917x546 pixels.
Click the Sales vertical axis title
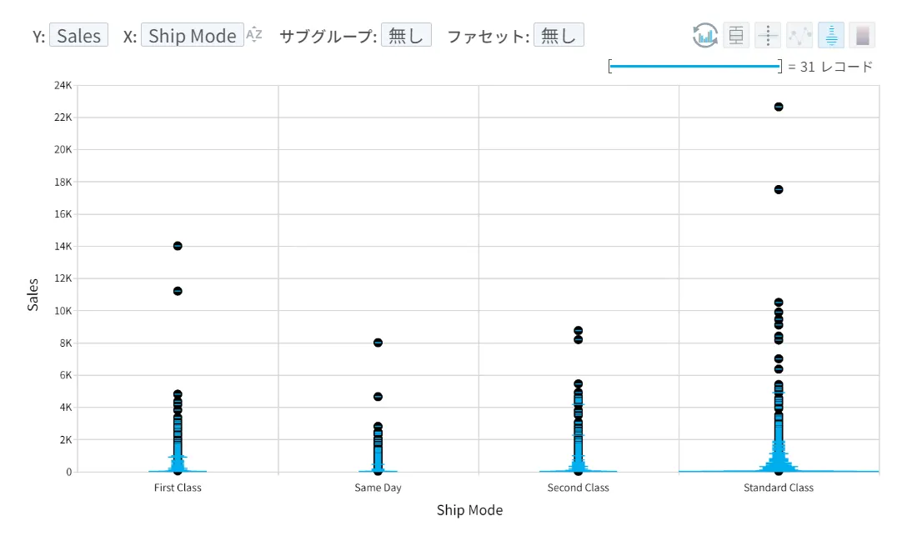(33, 294)
